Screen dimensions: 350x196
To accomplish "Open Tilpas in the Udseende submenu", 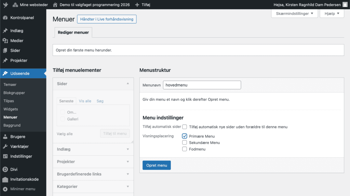I will point(9,101).
